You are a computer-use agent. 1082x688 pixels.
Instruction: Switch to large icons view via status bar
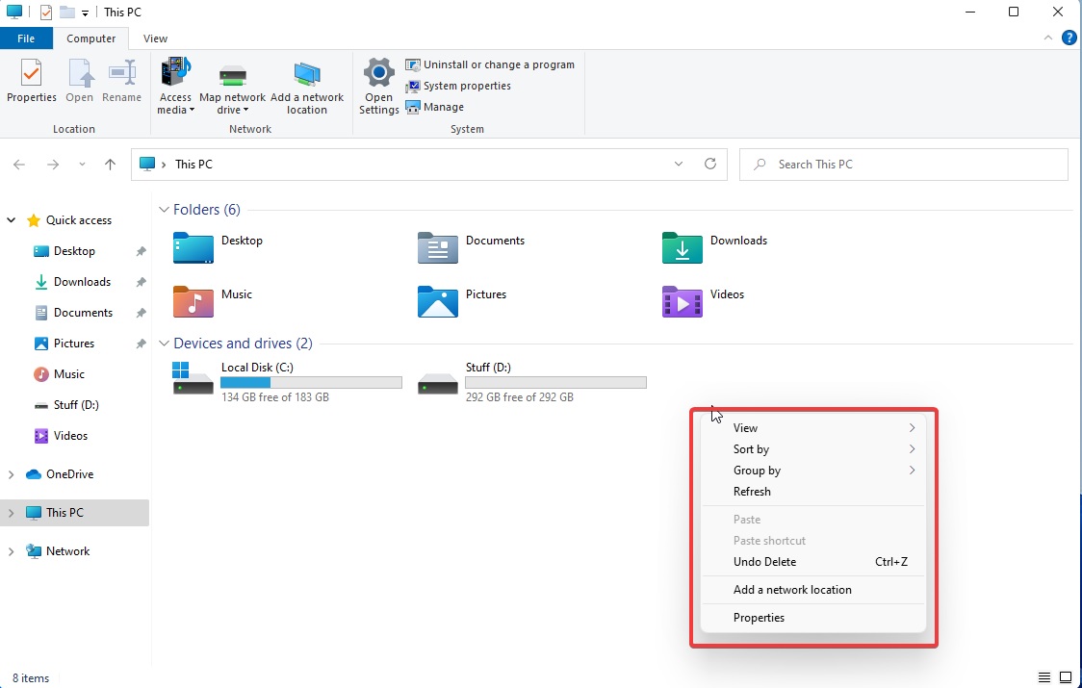click(x=1067, y=677)
